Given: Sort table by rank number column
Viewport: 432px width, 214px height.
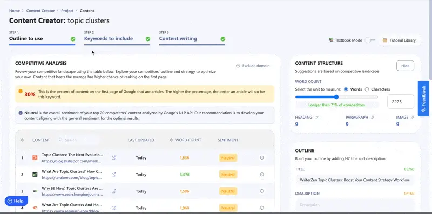Looking at the screenshot, I should pyautogui.click(x=22, y=140).
